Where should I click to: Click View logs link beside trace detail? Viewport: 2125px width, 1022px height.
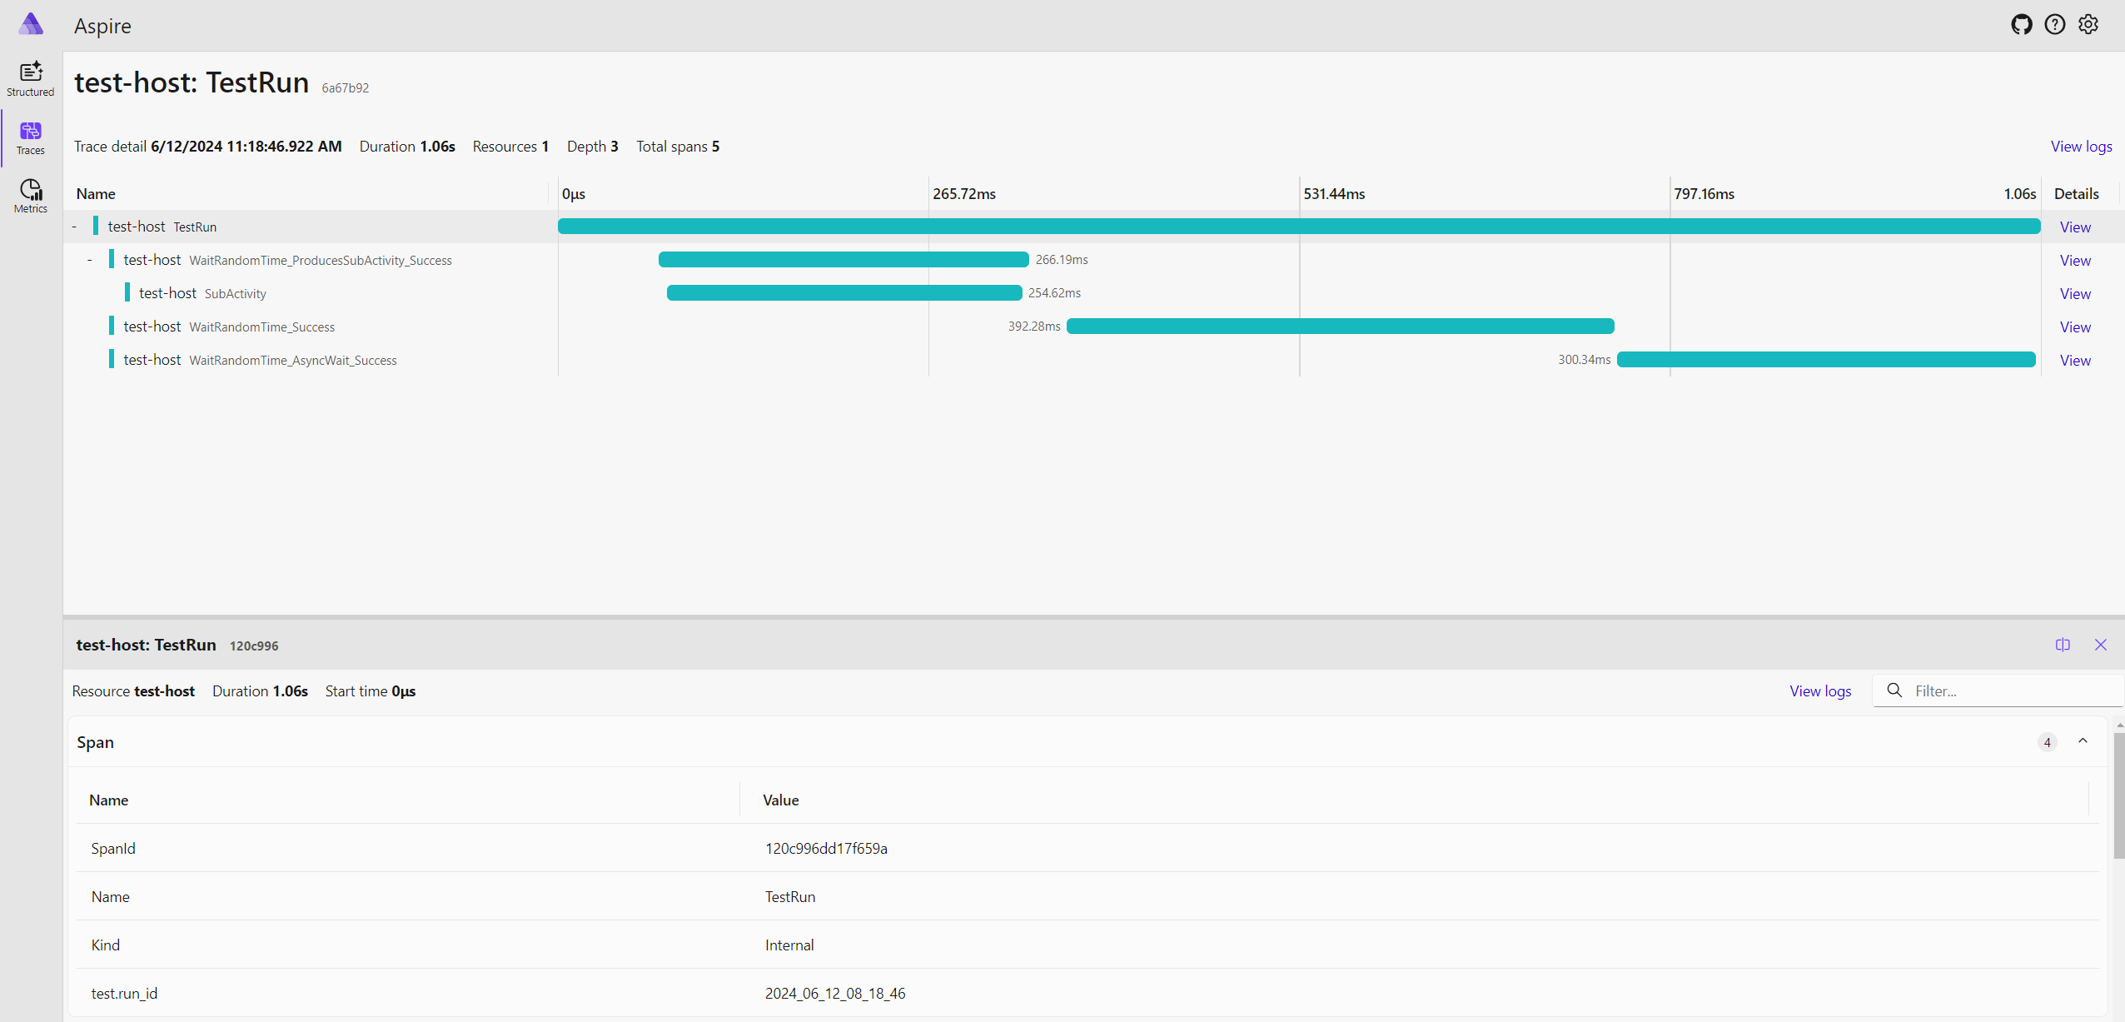click(2081, 147)
